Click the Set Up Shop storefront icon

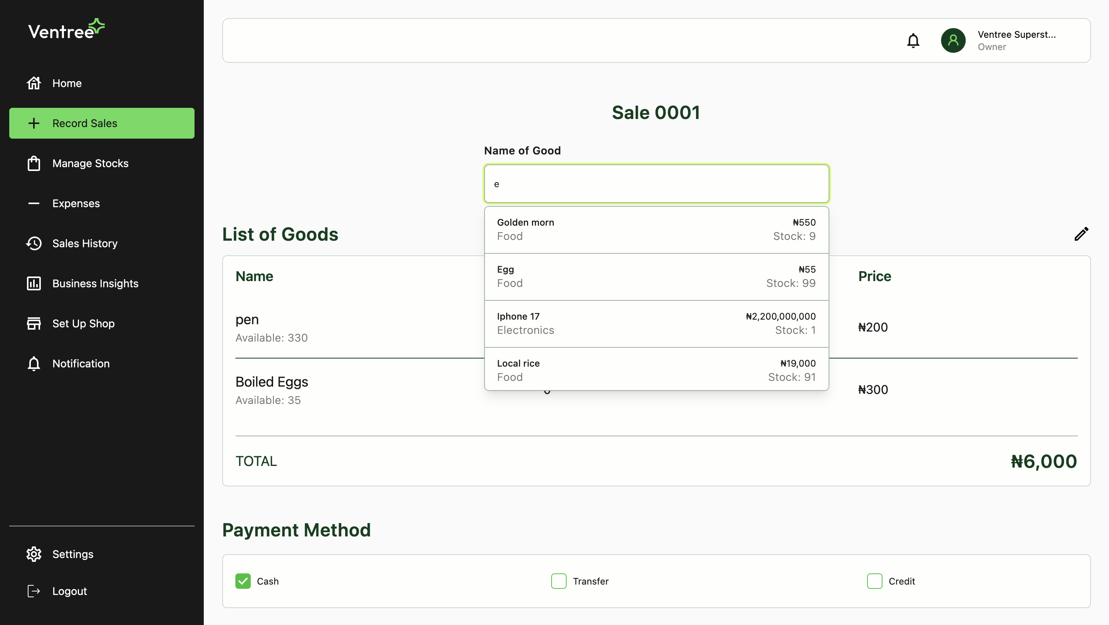point(34,323)
